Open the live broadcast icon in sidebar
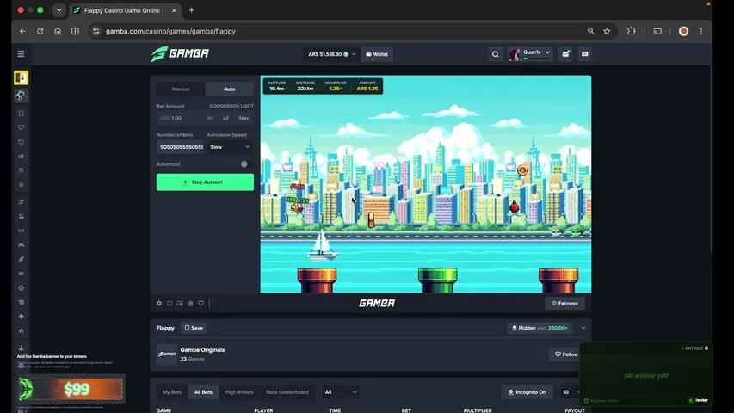This screenshot has width=734, height=413. pyautogui.click(x=21, y=231)
